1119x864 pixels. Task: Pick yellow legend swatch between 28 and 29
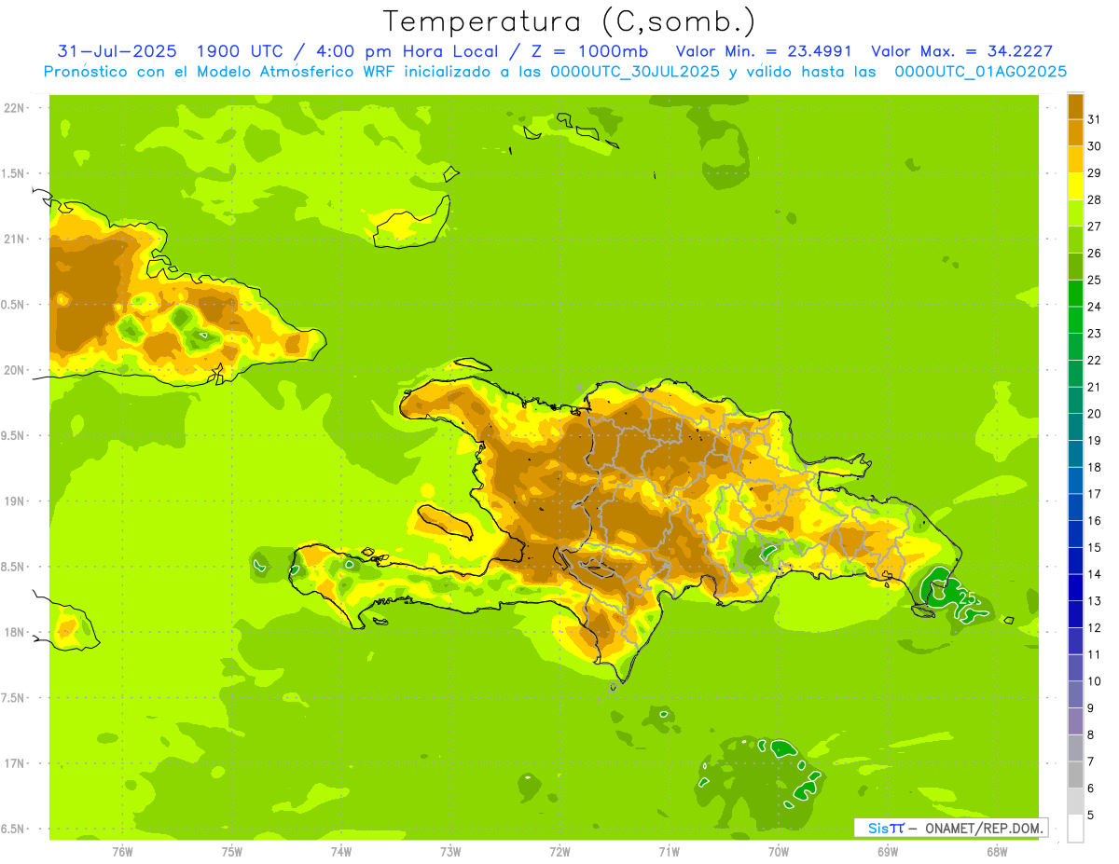(1075, 186)
